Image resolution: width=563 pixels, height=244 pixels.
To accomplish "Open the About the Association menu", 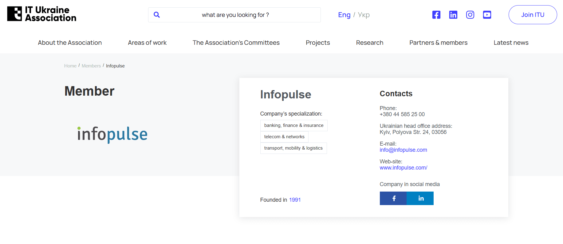I will [x=70, y=43].
